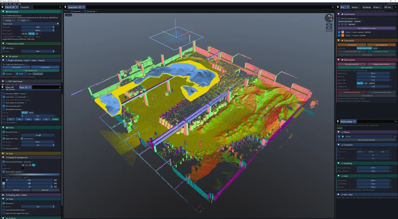
Task: Click the Crop box (C) button
Action: 352,45
